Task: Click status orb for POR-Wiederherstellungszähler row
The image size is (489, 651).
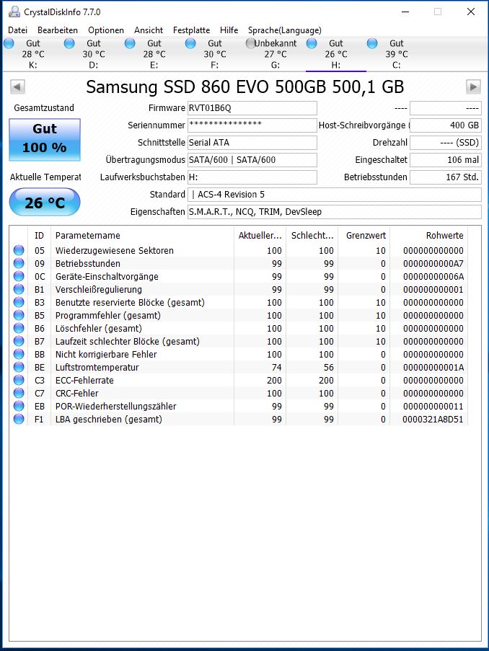Action: click(19, 406)
